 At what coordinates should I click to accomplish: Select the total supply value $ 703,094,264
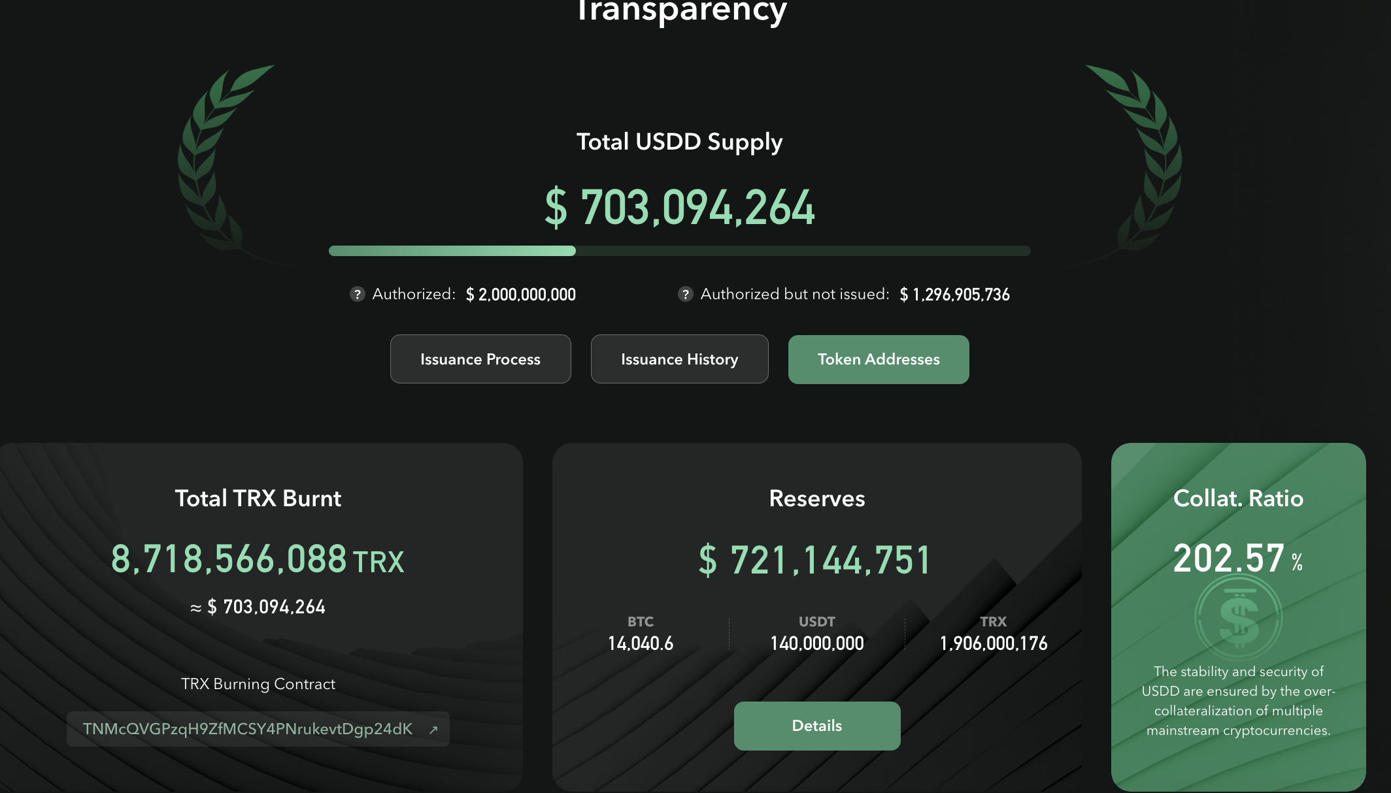[680, 208]
